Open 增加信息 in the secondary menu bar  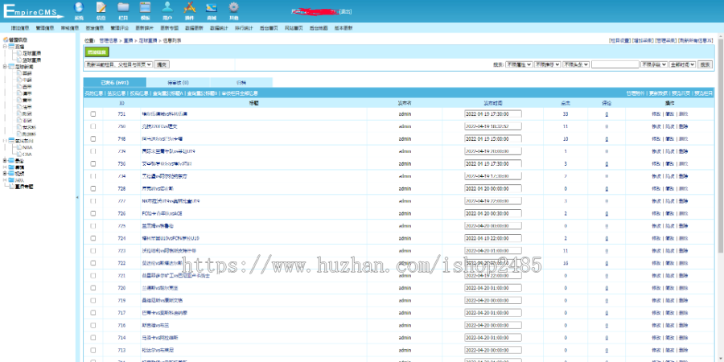tap(20, 28)
